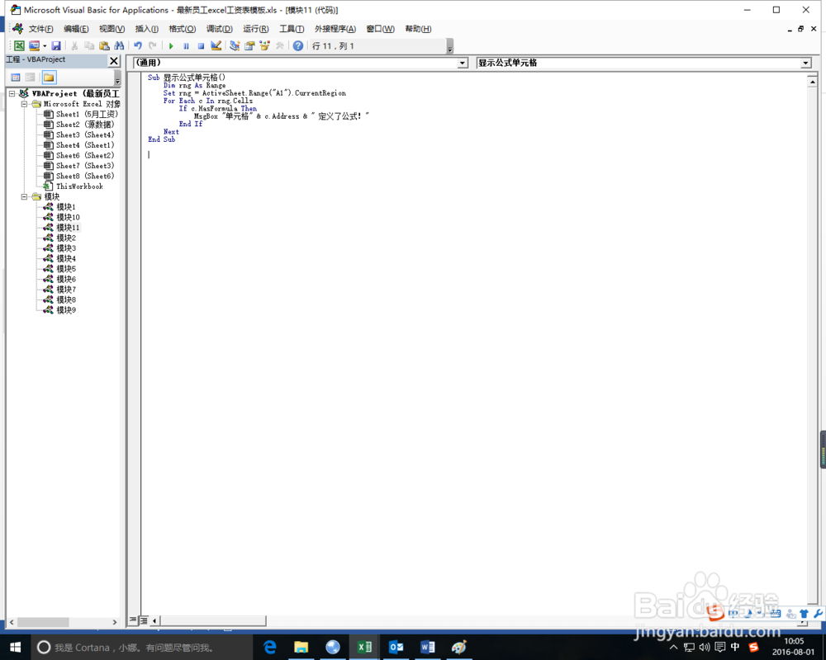The width and height of the screenshot is (826, 660).
Task: Open VBA Help question mark icon
Action: click(x=298, y=46)
